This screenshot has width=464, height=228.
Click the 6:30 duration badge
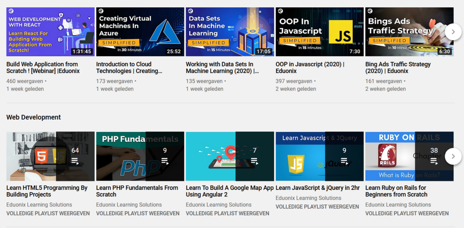point(444,51)
